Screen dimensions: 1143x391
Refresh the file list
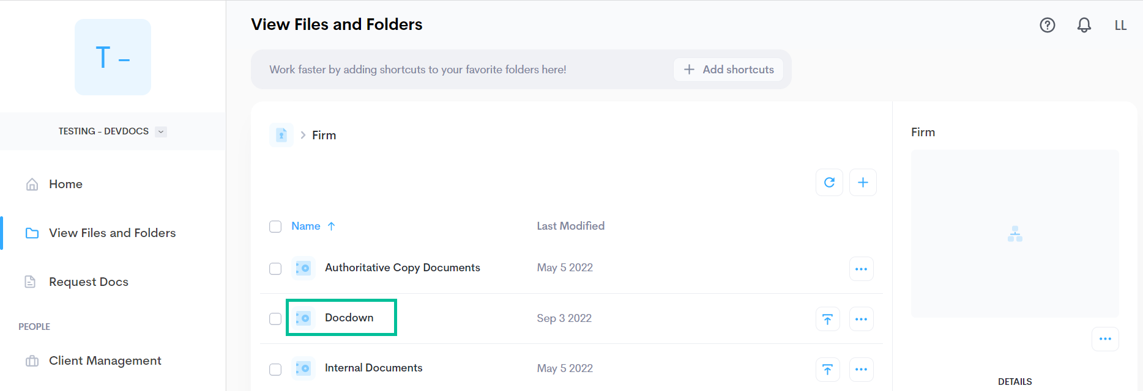(829, 183)
